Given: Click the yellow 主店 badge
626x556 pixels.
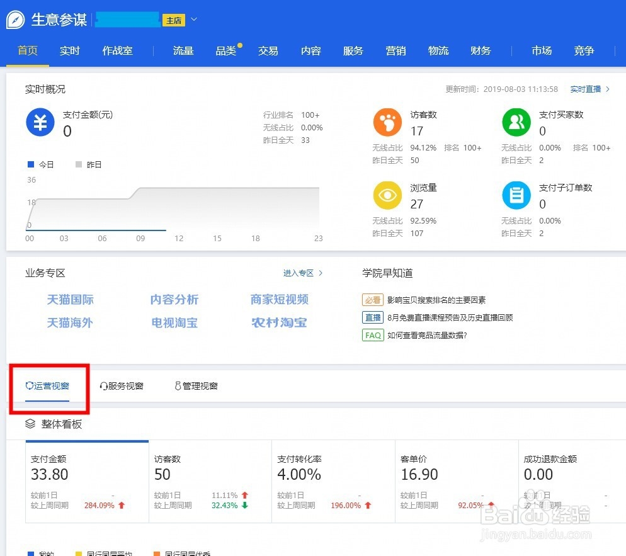Looking at the screenshot, I should point(174,20).
